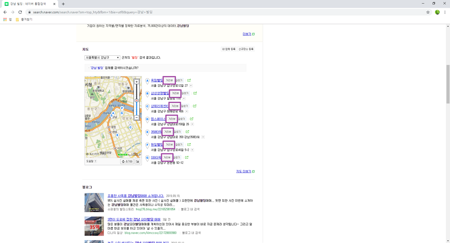Open blog post 조용한 사옥용 강남빌딩매매 소개합니다
Screen dimensions: 450x243
point(135,196)
